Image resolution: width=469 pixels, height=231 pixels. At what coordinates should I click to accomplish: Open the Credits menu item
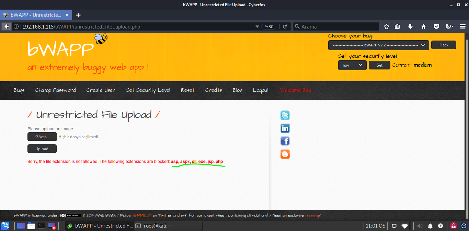214,90
